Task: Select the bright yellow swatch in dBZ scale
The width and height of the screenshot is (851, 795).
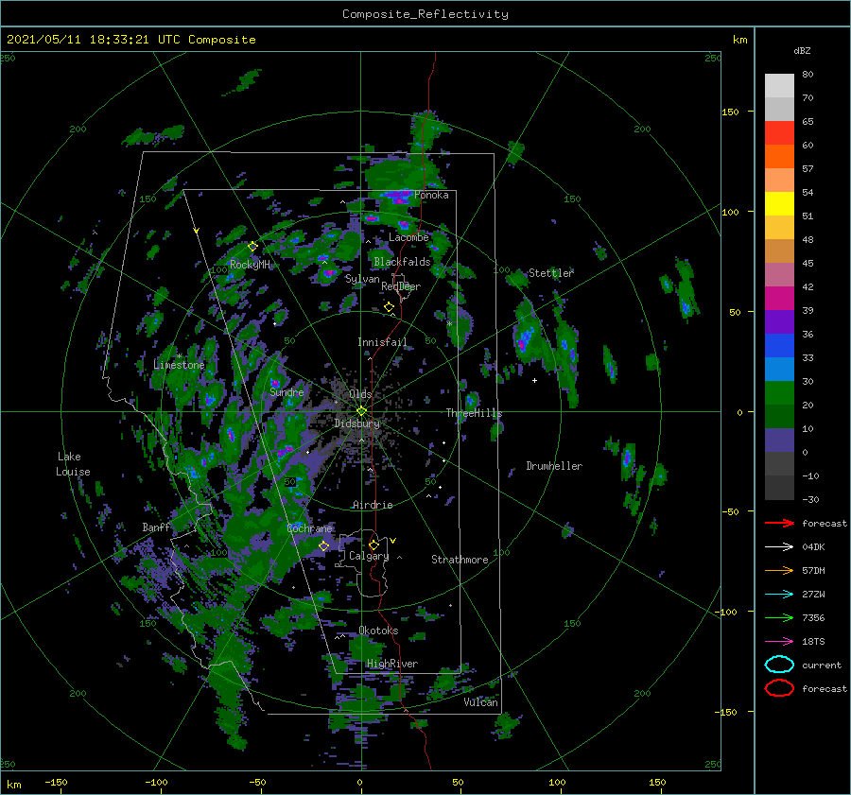Action: point(779,203)
